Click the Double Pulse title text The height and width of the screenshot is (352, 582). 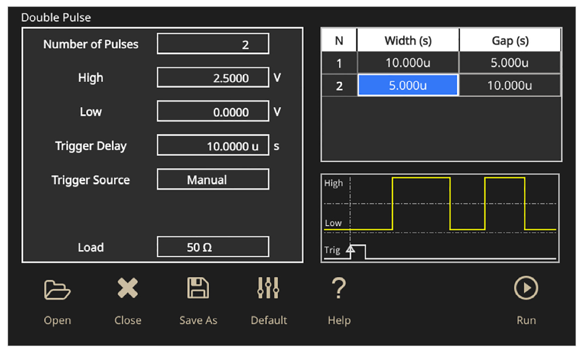click(x=56, y=18)
